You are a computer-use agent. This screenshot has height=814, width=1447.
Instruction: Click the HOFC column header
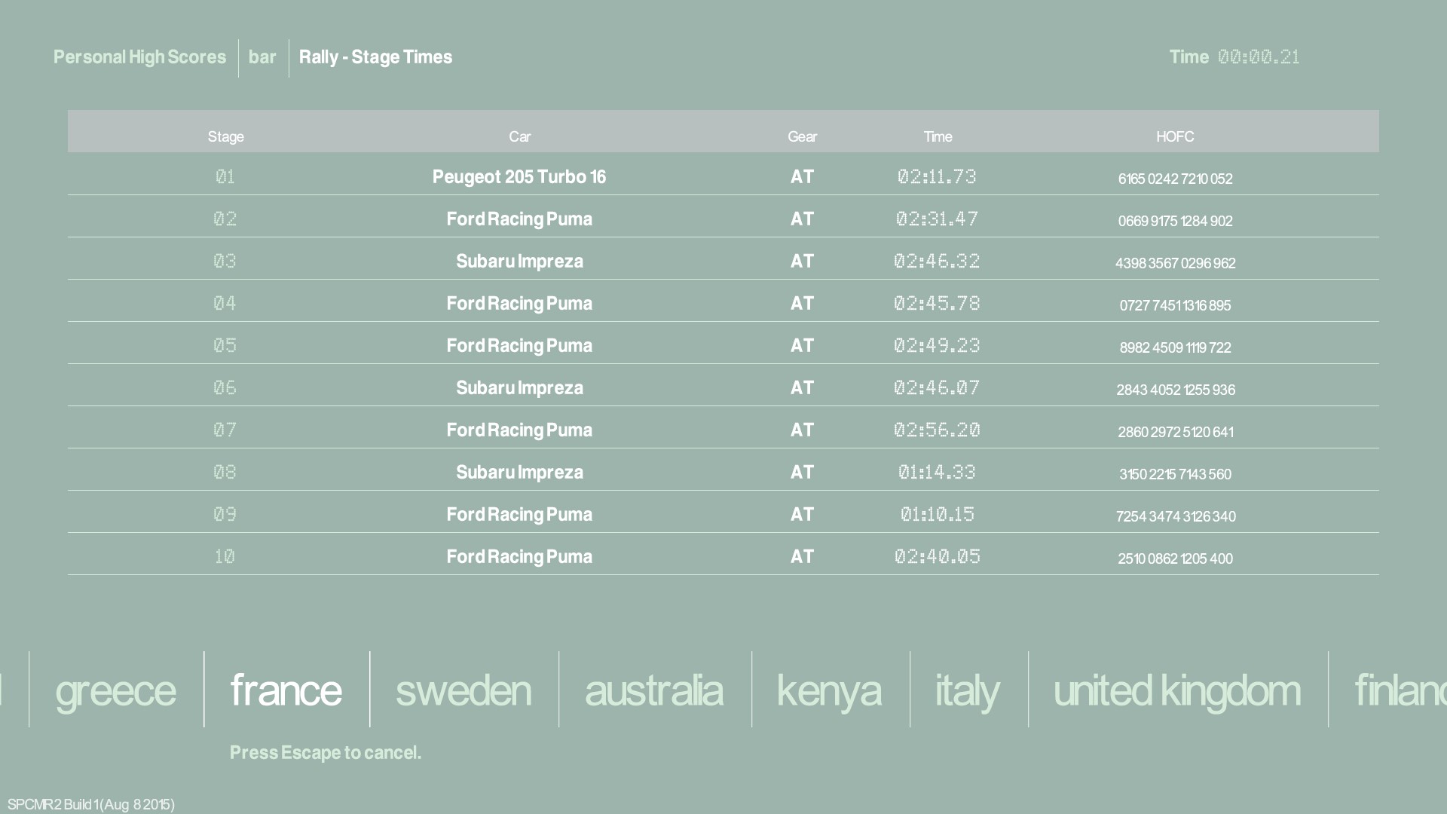(x=1175, y=136)
